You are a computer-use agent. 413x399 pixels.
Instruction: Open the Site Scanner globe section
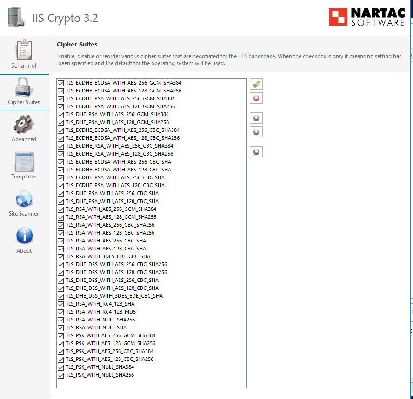click(24, 203)
